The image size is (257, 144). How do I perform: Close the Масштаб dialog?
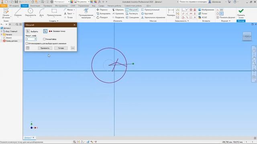tap(75, 25)
